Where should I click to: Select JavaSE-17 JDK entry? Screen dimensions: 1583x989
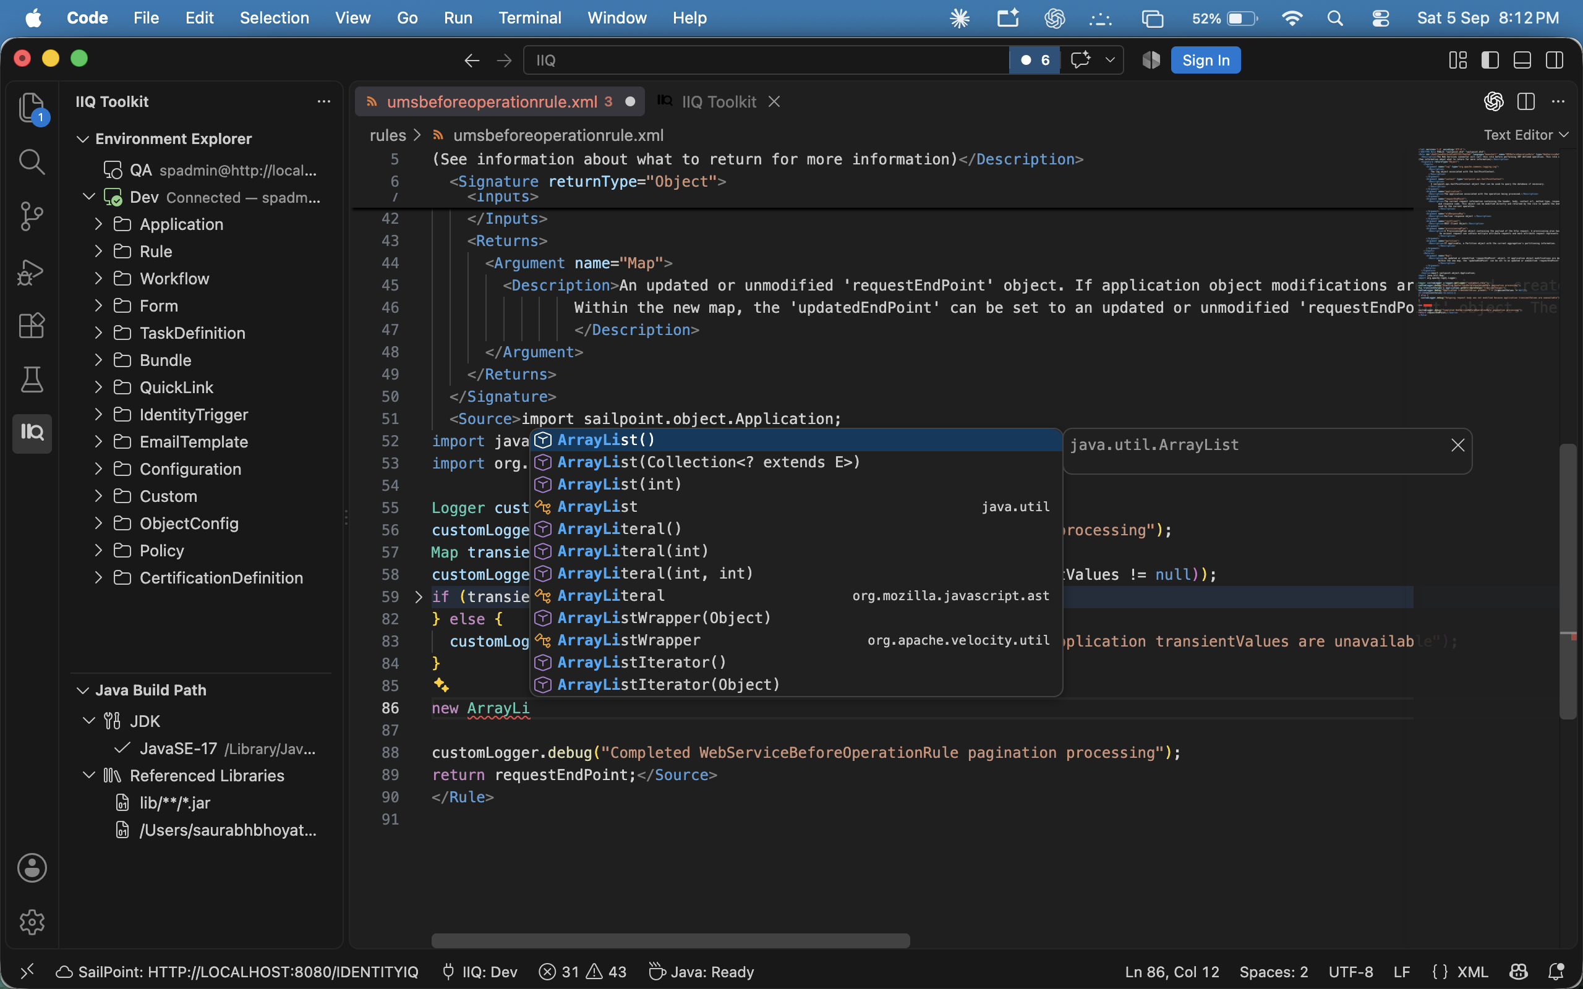tap(208, 749)
